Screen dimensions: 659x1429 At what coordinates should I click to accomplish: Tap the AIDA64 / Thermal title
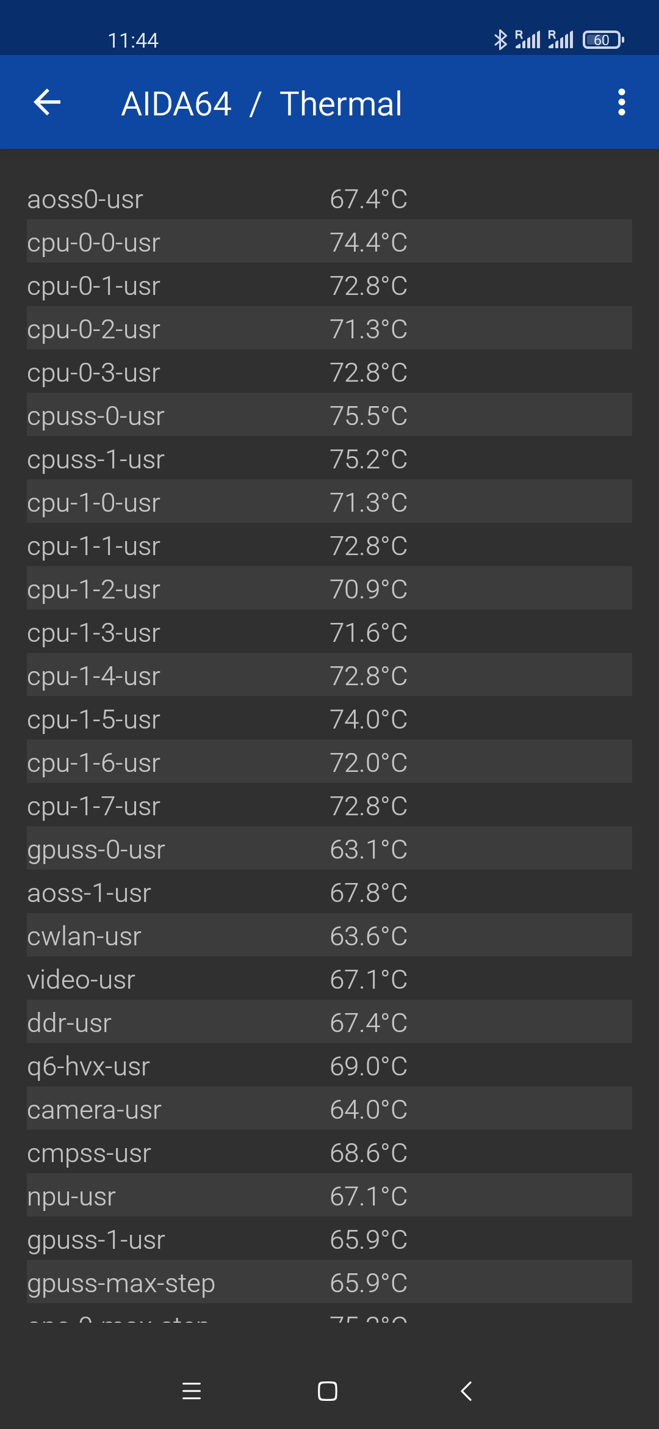(261, 103)
